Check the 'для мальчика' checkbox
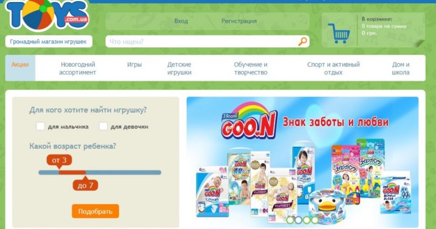Viewport: 436px width, 229px height. 40,126
